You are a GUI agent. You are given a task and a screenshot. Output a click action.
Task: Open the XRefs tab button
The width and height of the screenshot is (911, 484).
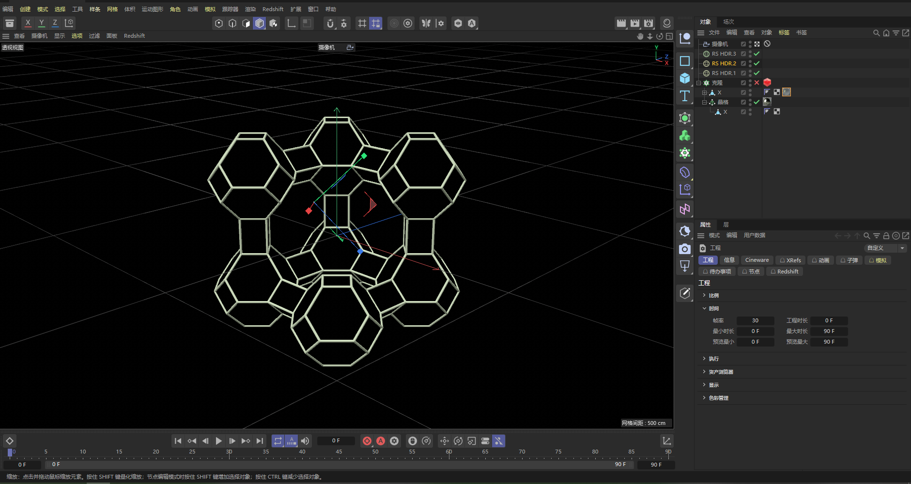click(x=790, y=260)
